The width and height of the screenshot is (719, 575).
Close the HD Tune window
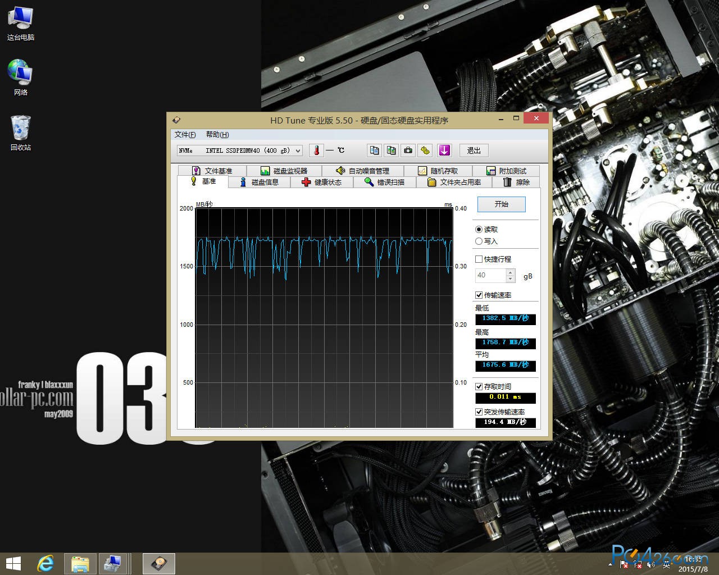pos(536,118)
